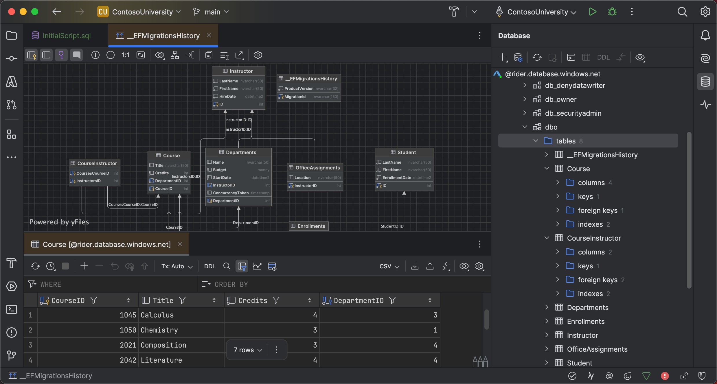Refresh the Course table data

(35, 266)
